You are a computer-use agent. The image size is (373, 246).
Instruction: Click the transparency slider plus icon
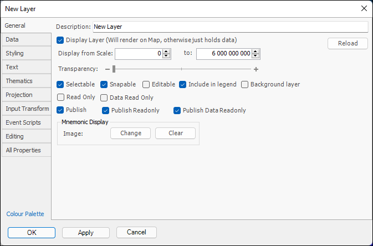(x=256, y=69)
